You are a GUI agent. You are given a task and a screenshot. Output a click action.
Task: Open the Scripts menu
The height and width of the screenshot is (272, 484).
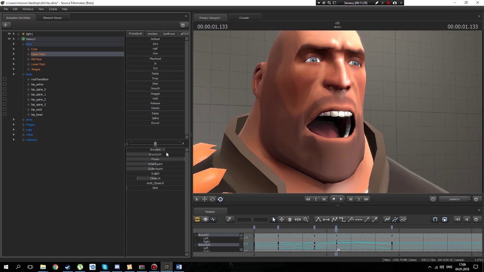point(53,9)
